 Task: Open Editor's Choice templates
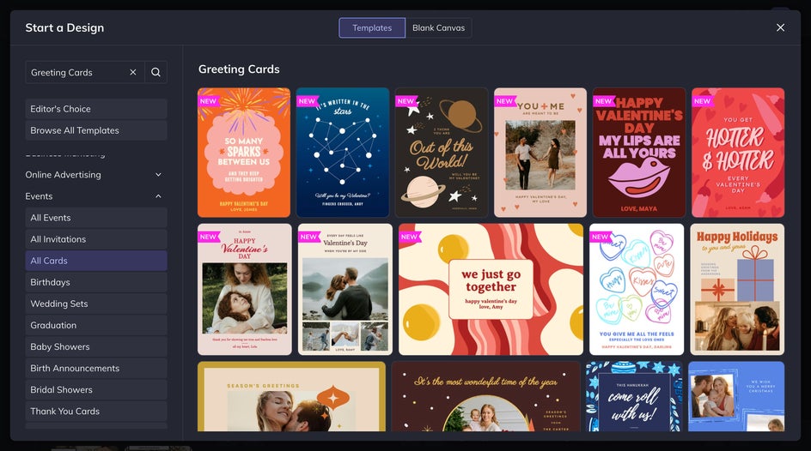(x=96, y=109)
